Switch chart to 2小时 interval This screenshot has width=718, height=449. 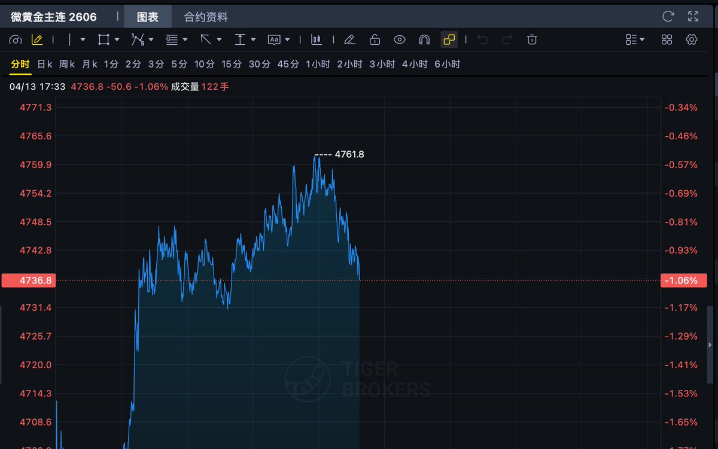349,64
